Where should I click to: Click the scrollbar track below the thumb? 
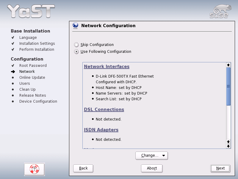point(228,122)
